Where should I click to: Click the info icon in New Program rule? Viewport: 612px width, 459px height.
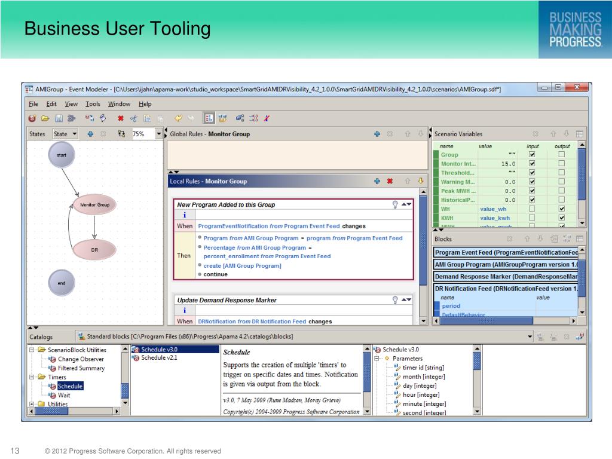tap(185, 215)
